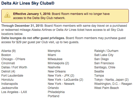Open Chicago - O'Hare location
This screenshot has height=100, width=134.
coord(13,59)
